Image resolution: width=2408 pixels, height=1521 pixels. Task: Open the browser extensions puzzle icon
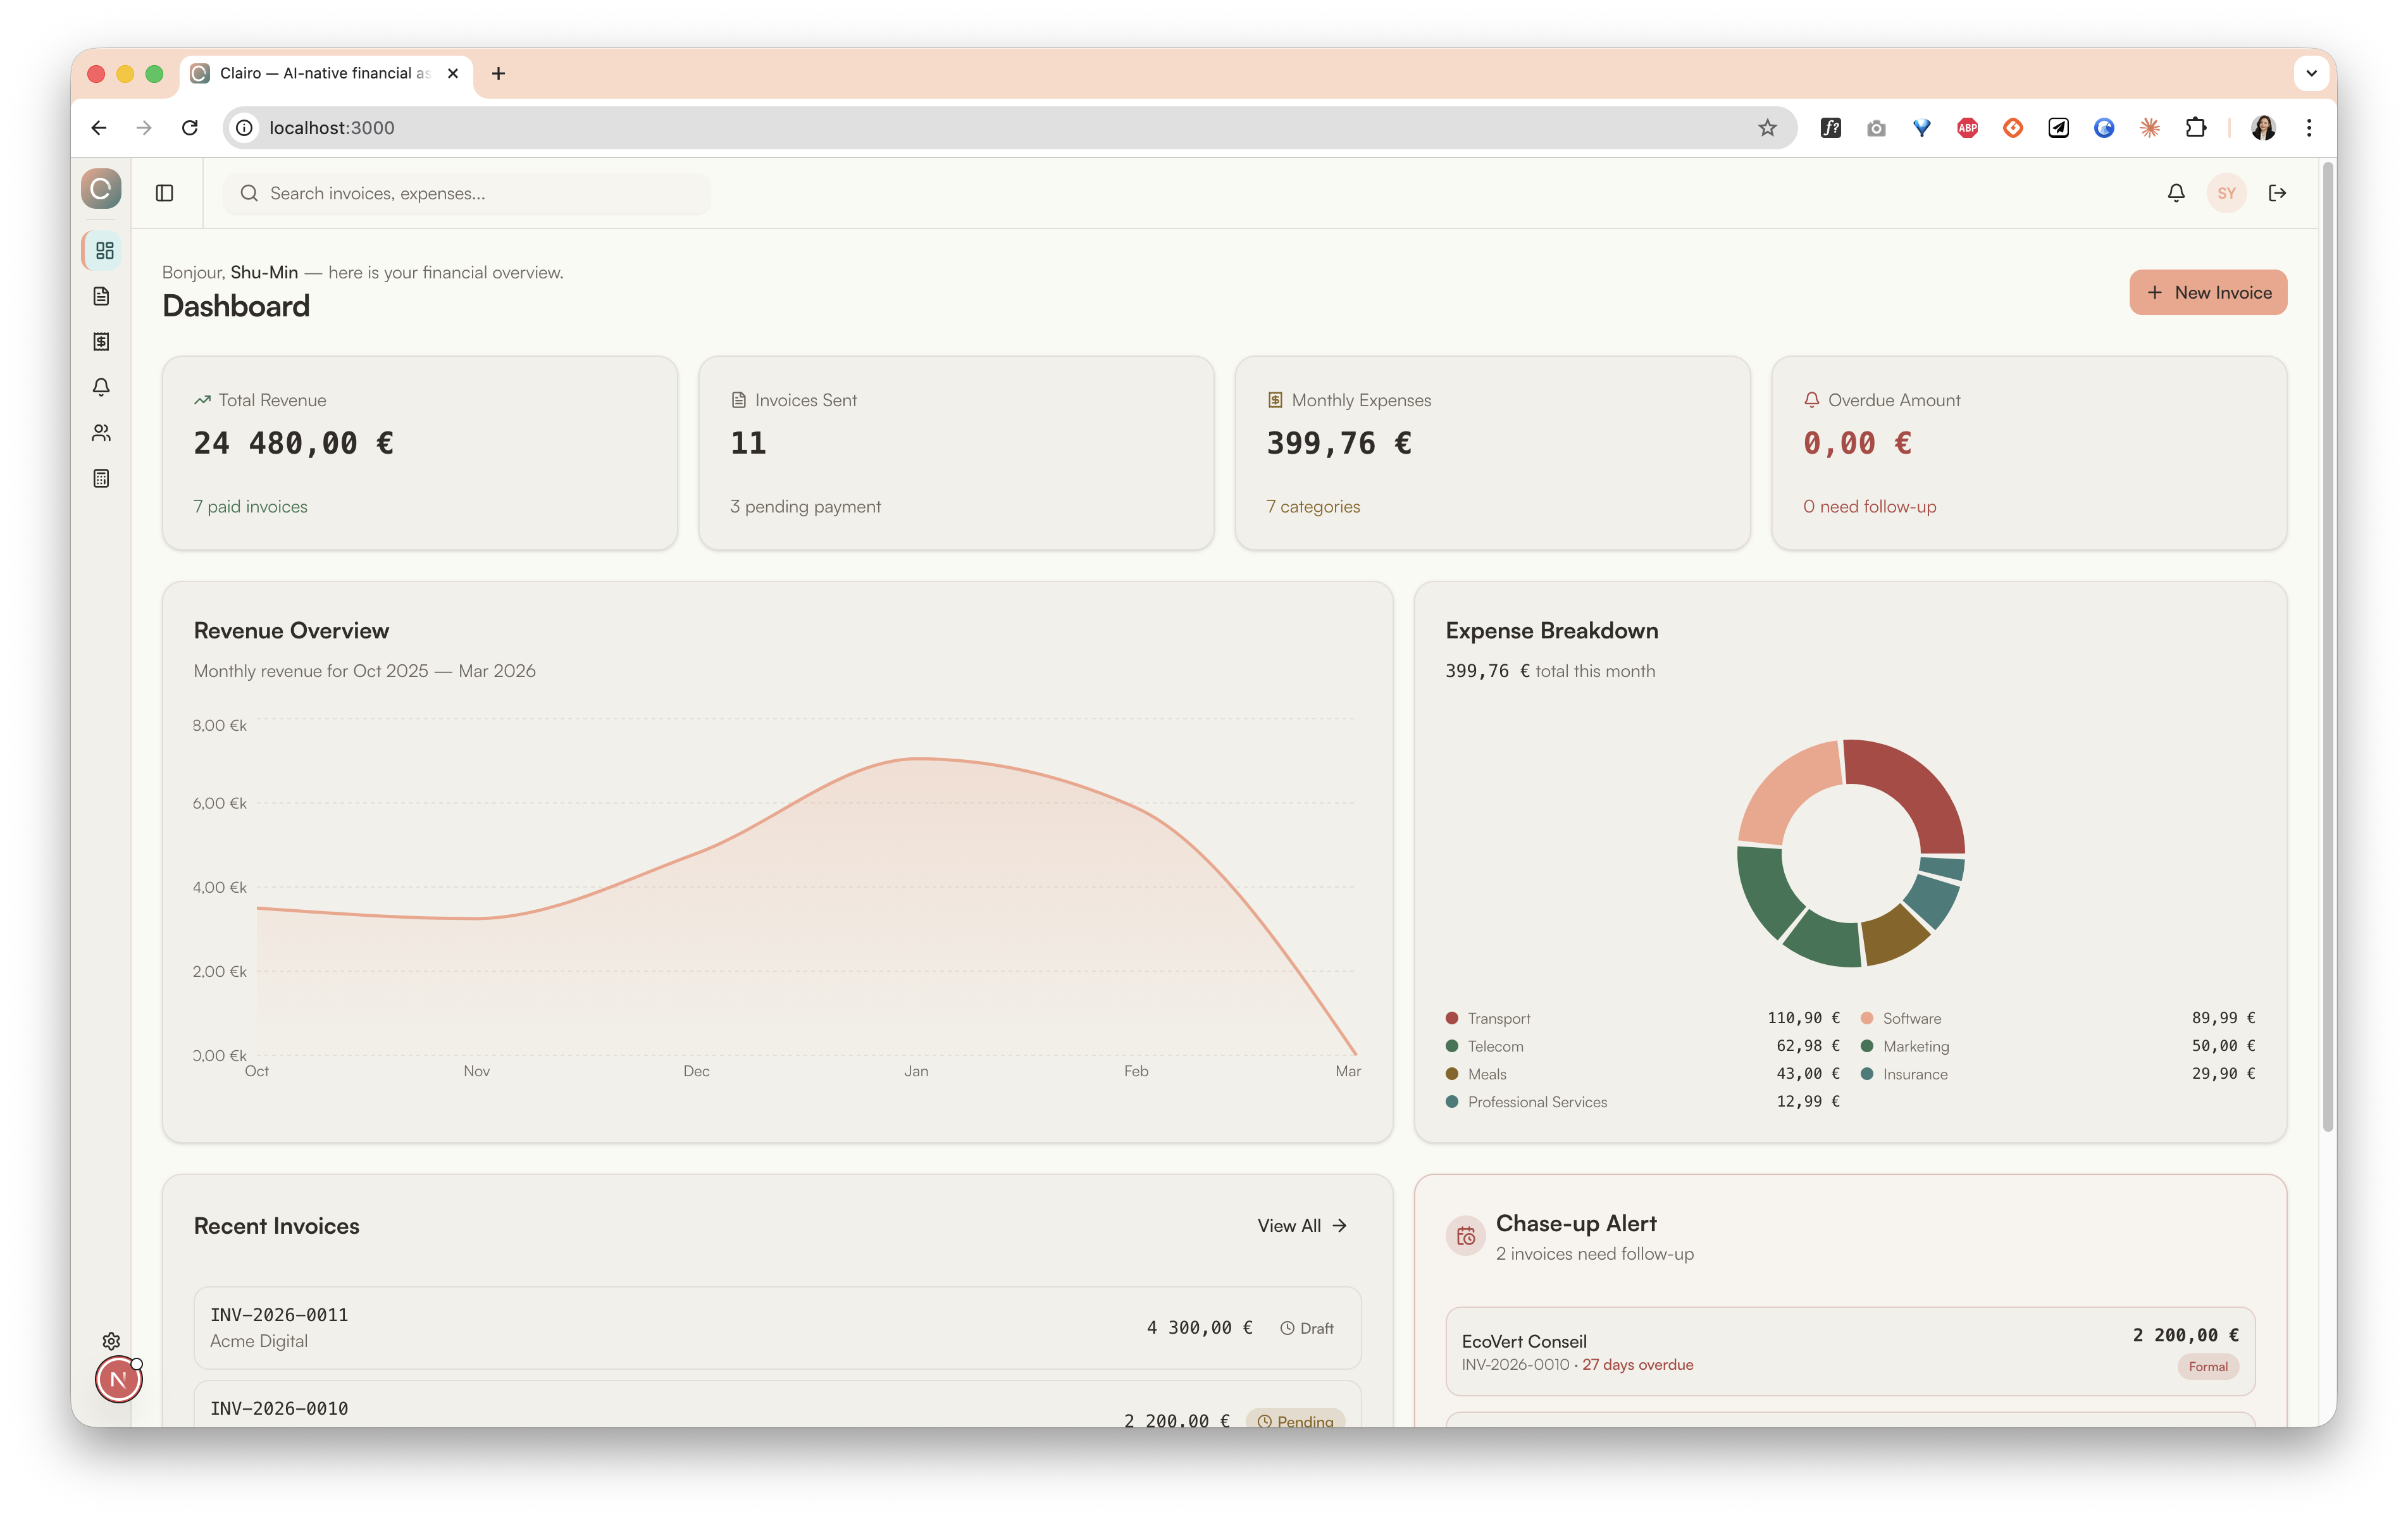[2195, 128]
